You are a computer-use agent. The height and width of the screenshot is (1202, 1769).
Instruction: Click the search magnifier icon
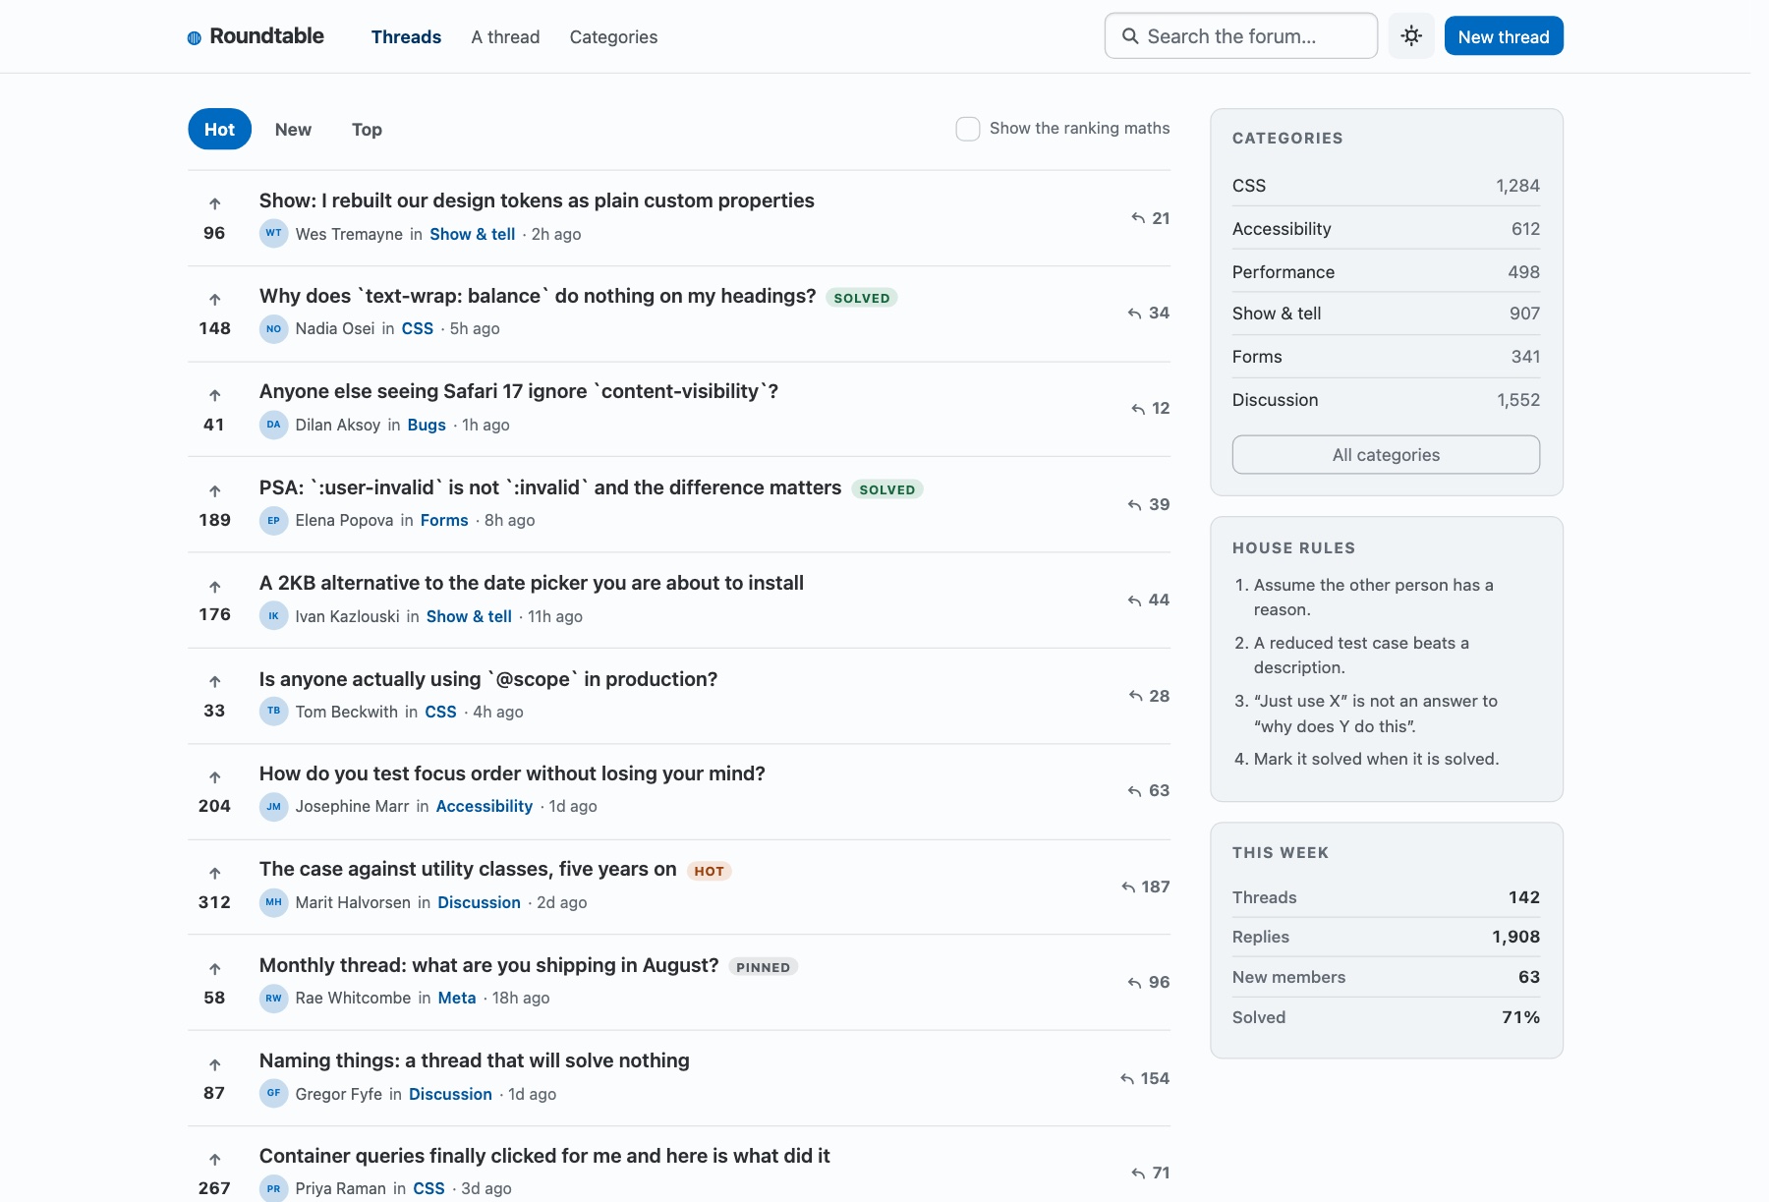[1130, 36]
